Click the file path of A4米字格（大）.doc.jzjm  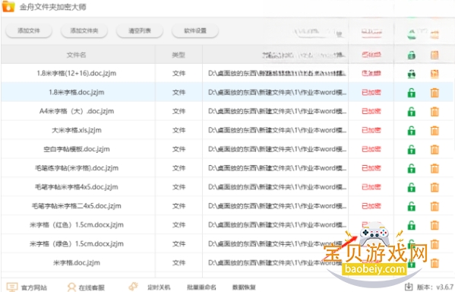[x=277, y=111]
